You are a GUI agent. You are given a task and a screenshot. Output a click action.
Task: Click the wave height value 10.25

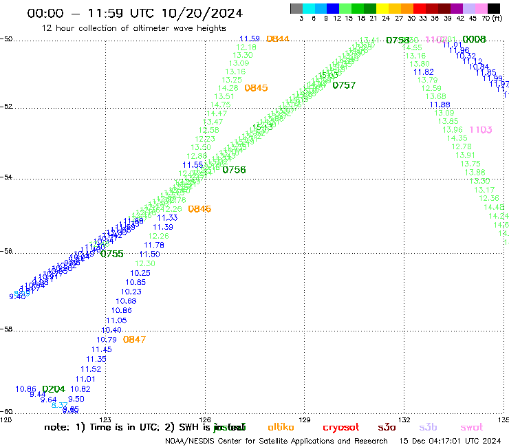point(140,273)
